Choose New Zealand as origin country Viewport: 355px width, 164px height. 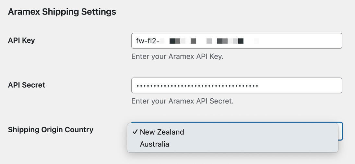coord(162,132)
